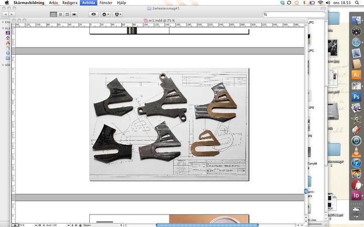Open InDesign icon in the dock
Image resolution: width=364 pixels, height=227 pixels.
(x=356, y=194)
